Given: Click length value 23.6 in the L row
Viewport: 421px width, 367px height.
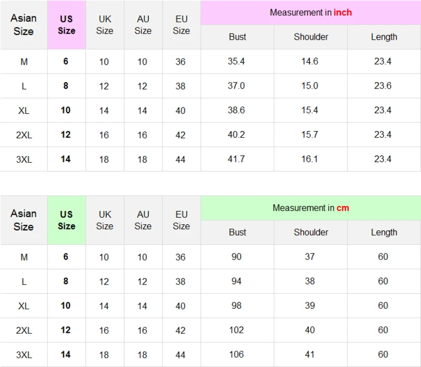Looking at the screenshot, I should tap(383, 86).
